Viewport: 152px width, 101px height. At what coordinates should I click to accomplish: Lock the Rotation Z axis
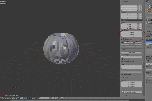(140, 18)
